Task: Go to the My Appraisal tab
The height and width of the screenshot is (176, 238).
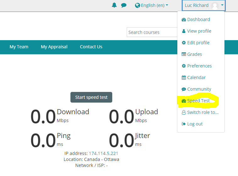Action: click(54, 47)
